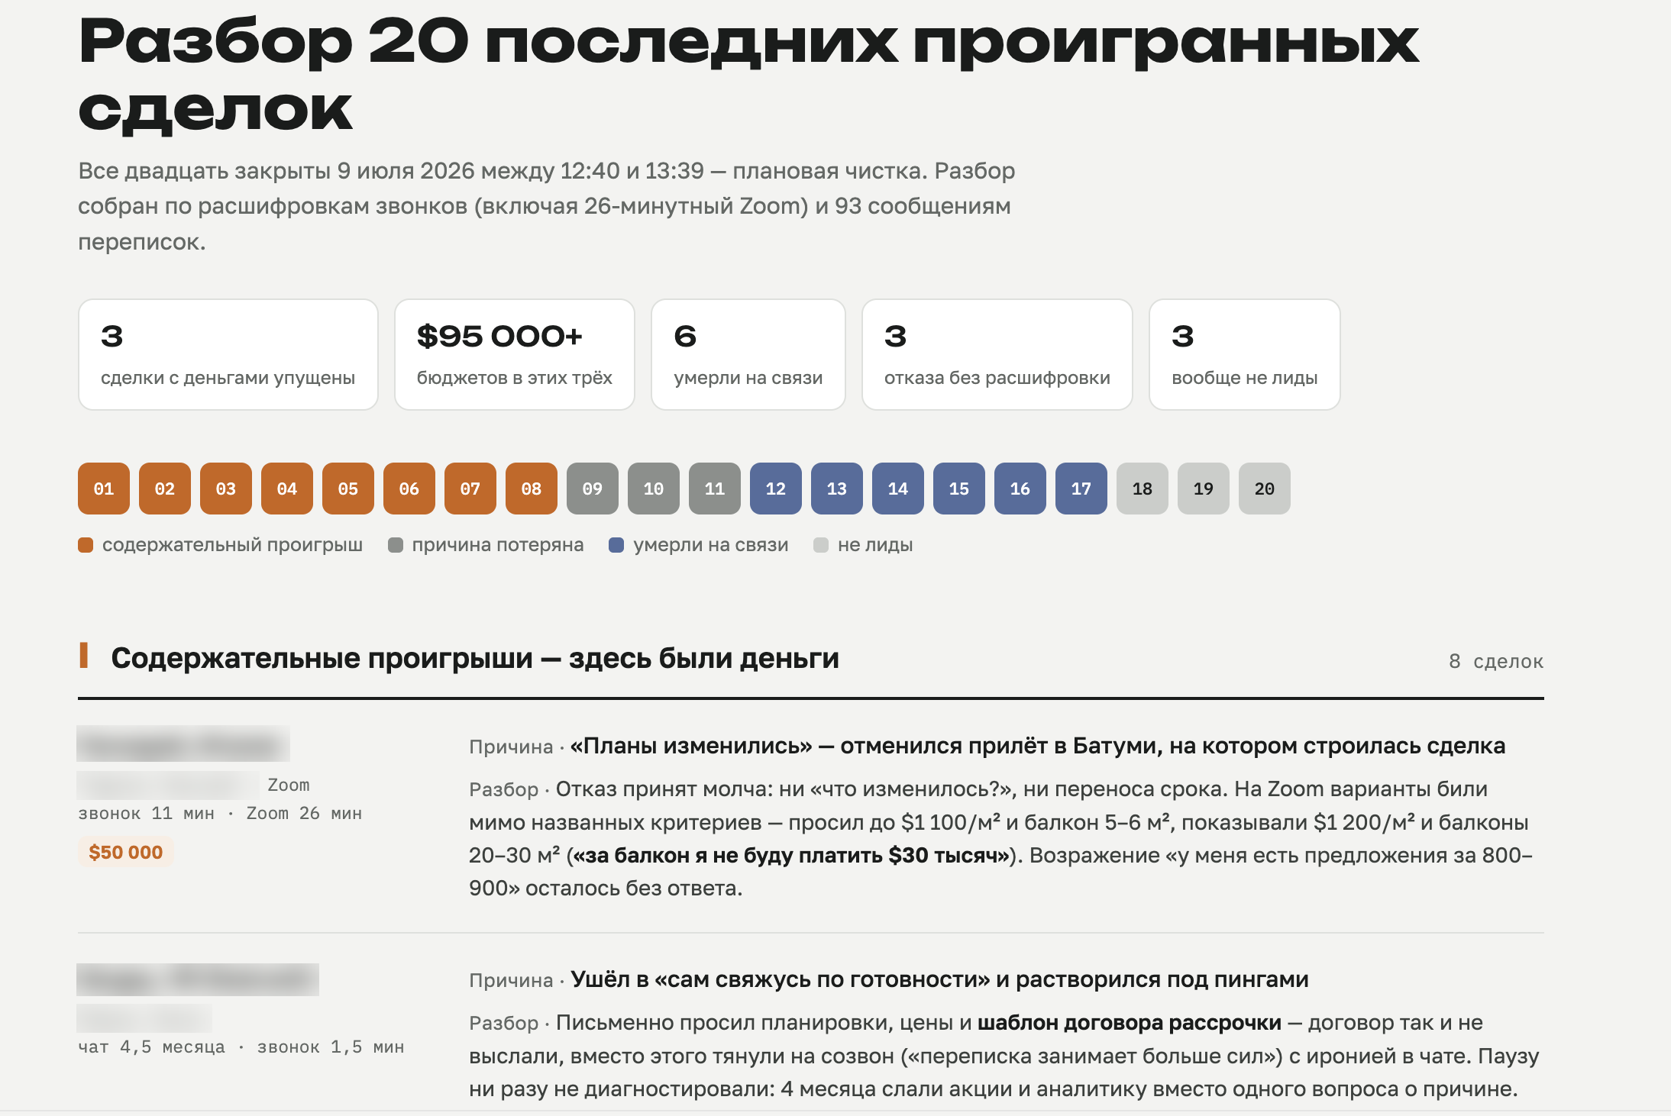Click the 'Zoom' label under first client
The width and height of the screenshot is (1671, 1116).
(289, 785)
